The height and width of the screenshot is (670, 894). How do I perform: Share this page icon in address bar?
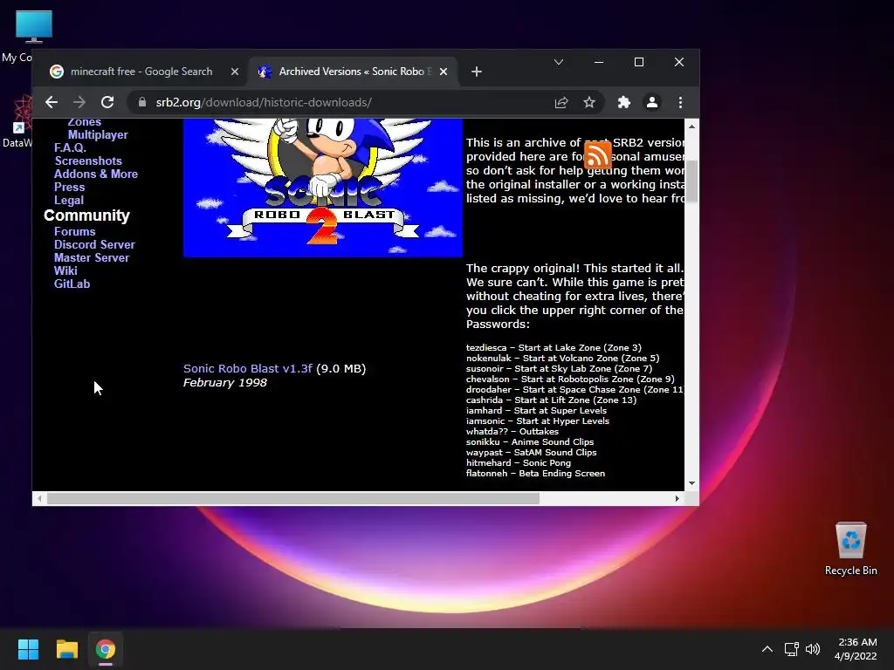(x=561, y=103)
